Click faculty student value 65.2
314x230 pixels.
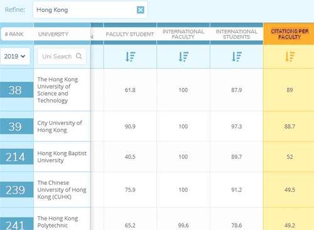[130, 226]
